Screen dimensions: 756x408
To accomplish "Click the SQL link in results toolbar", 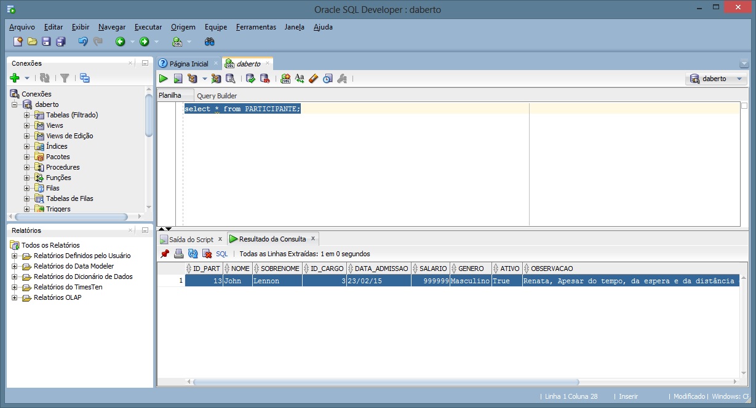I will 222,254.
